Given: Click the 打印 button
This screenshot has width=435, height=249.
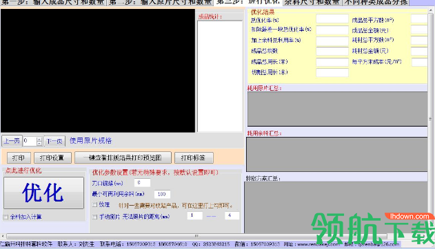Looking at the screenshot, I should coord(19,158).
